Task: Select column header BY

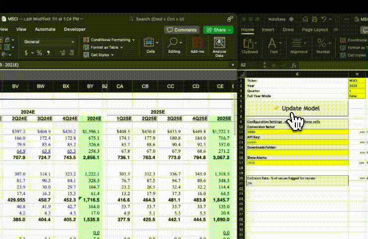Action: pyautogui.click(x=90, y=86)
